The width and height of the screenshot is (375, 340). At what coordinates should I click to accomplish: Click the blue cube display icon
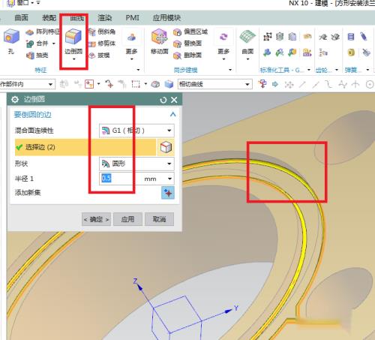(169, 84)
